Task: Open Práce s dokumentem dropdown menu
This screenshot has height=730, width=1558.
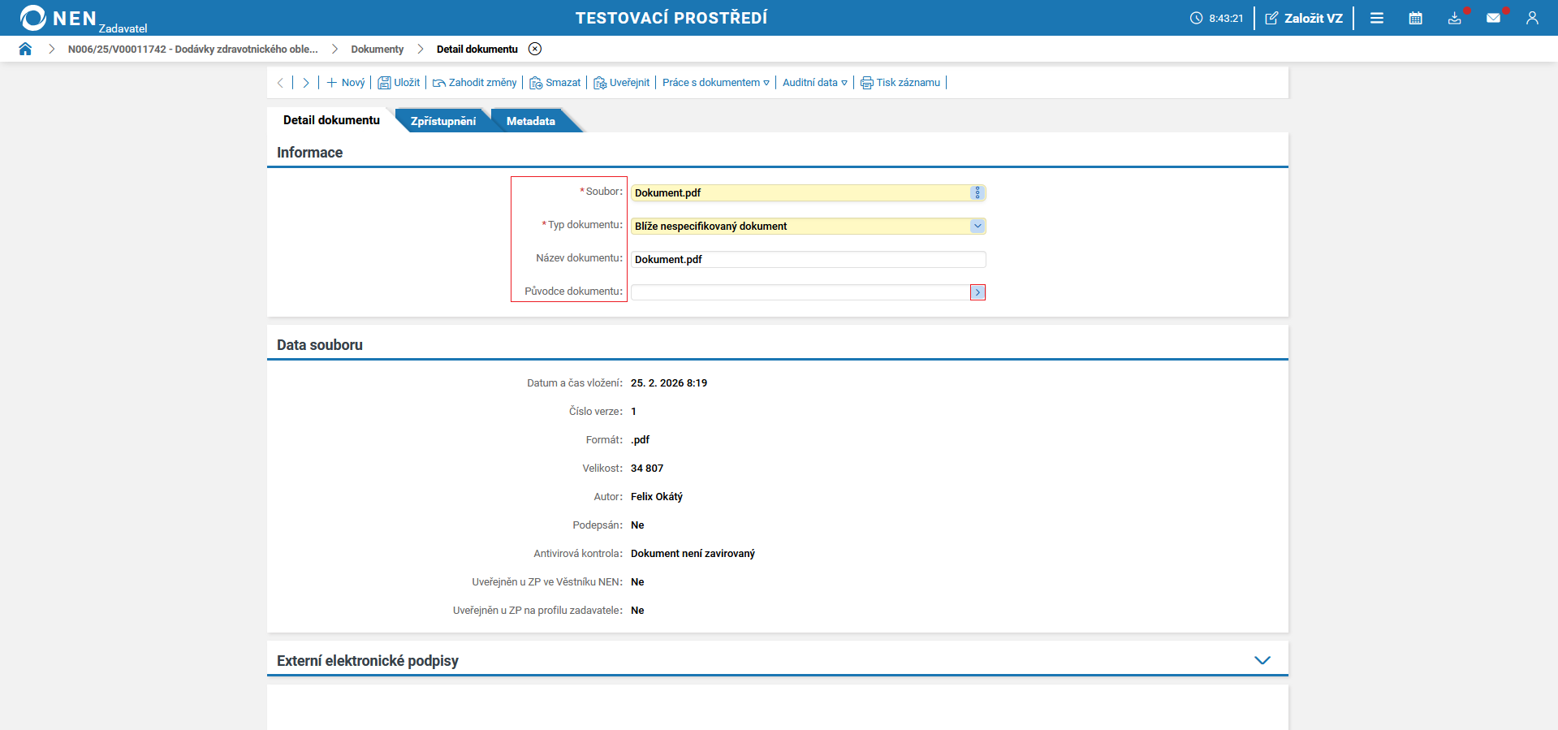Action: (x=716, y=83)
